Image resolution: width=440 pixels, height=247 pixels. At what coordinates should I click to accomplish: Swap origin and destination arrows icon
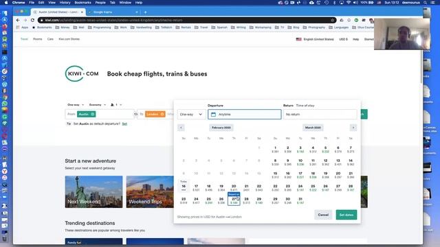coord(136,115)
